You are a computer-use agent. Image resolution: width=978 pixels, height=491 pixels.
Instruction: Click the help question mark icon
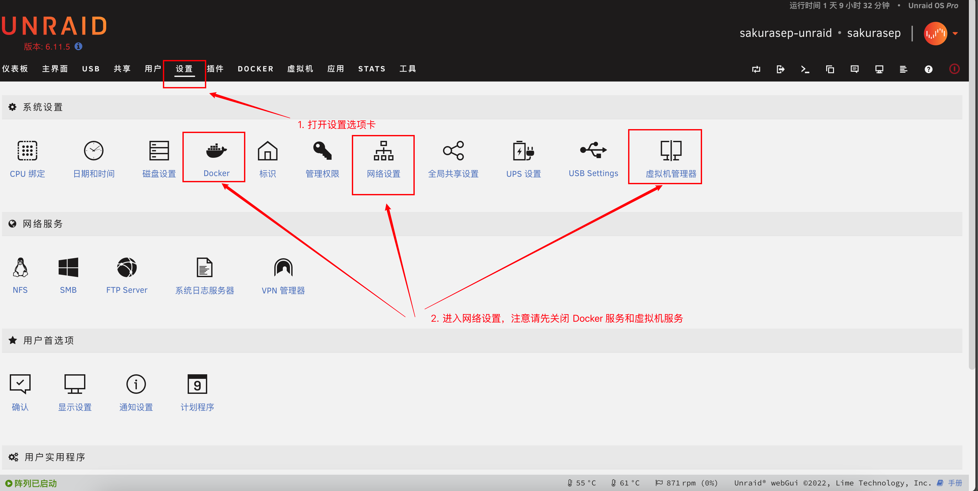pos(928,69)
